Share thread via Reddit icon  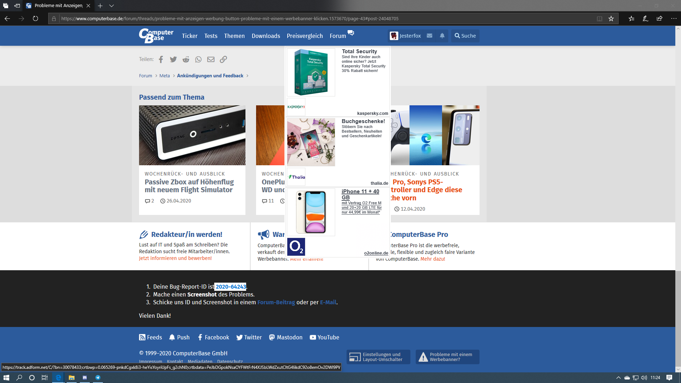(x=186, y=60)
